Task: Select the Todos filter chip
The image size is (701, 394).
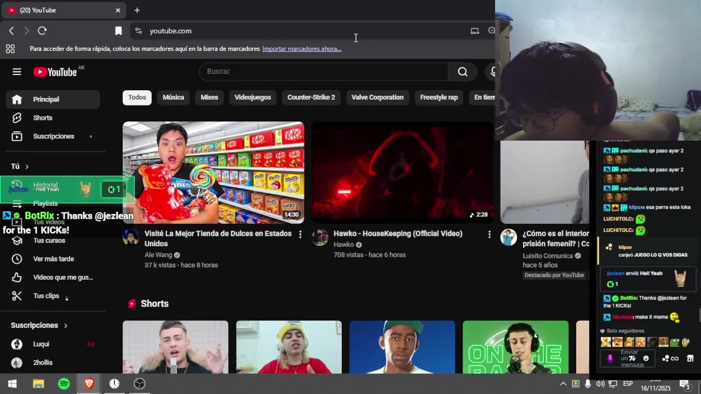Action: (x=137, y=97)
